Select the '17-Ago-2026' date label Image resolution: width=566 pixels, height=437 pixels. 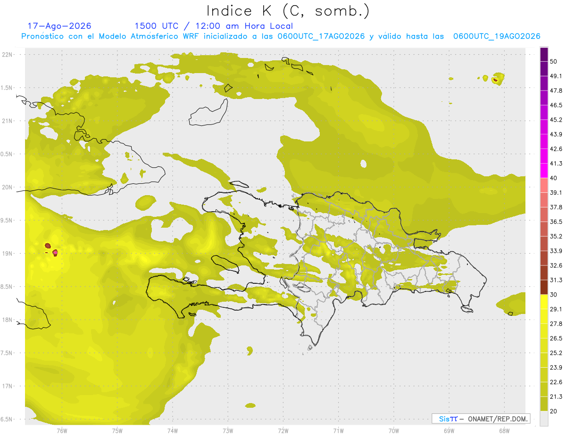59,26
